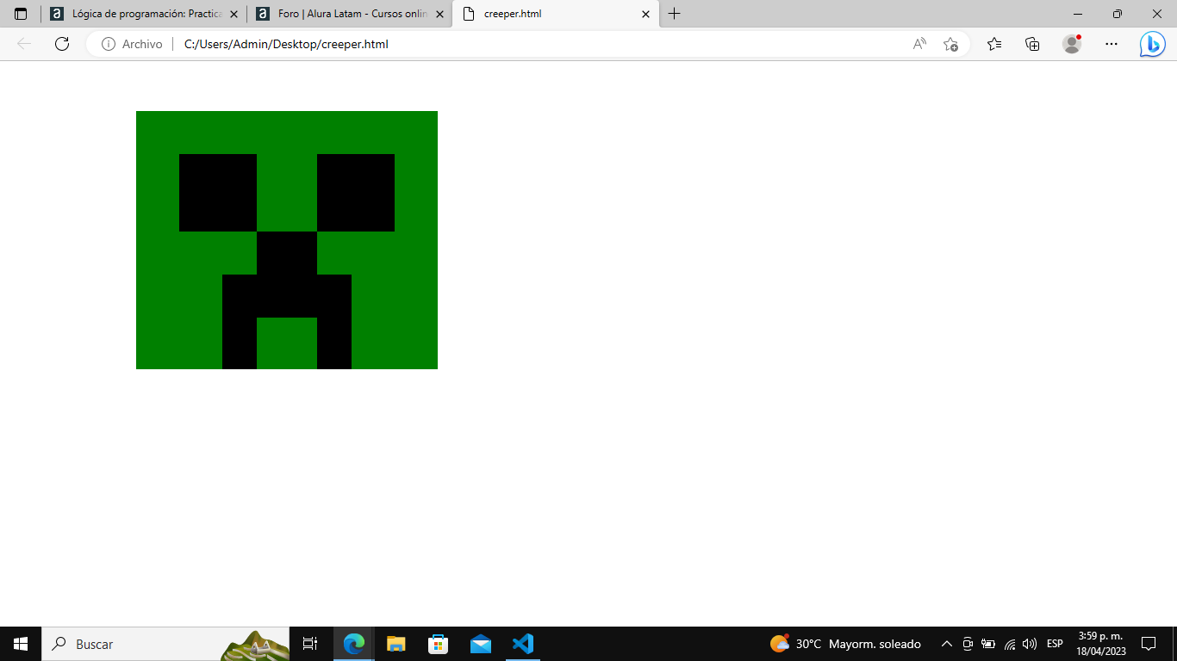
Task: Switch to Foro Alura Latam tab
Action: (x=349, y=14)
